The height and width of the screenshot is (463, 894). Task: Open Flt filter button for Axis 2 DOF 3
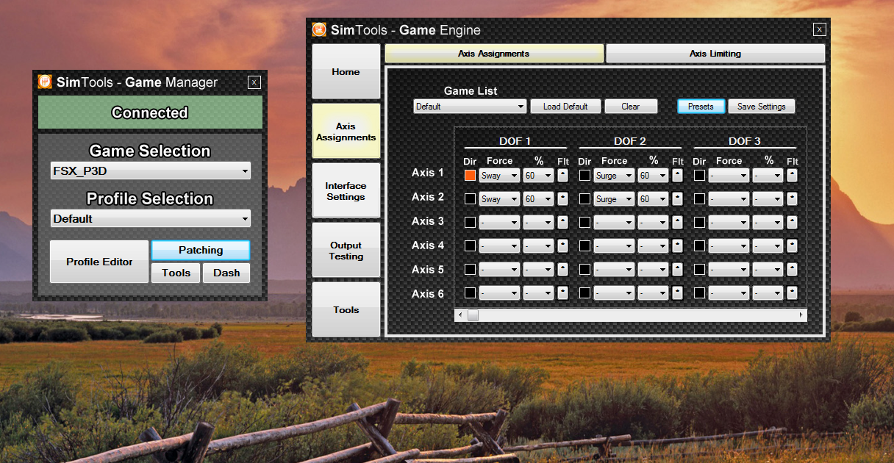792,198
